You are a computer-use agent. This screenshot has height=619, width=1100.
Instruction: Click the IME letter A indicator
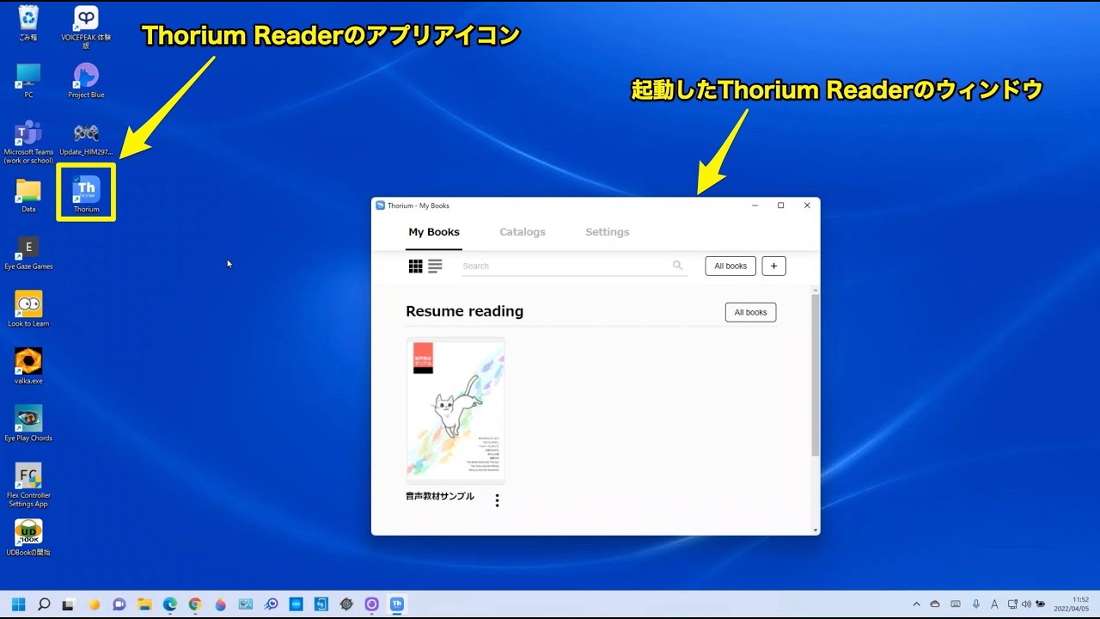(x=994, y=604)
